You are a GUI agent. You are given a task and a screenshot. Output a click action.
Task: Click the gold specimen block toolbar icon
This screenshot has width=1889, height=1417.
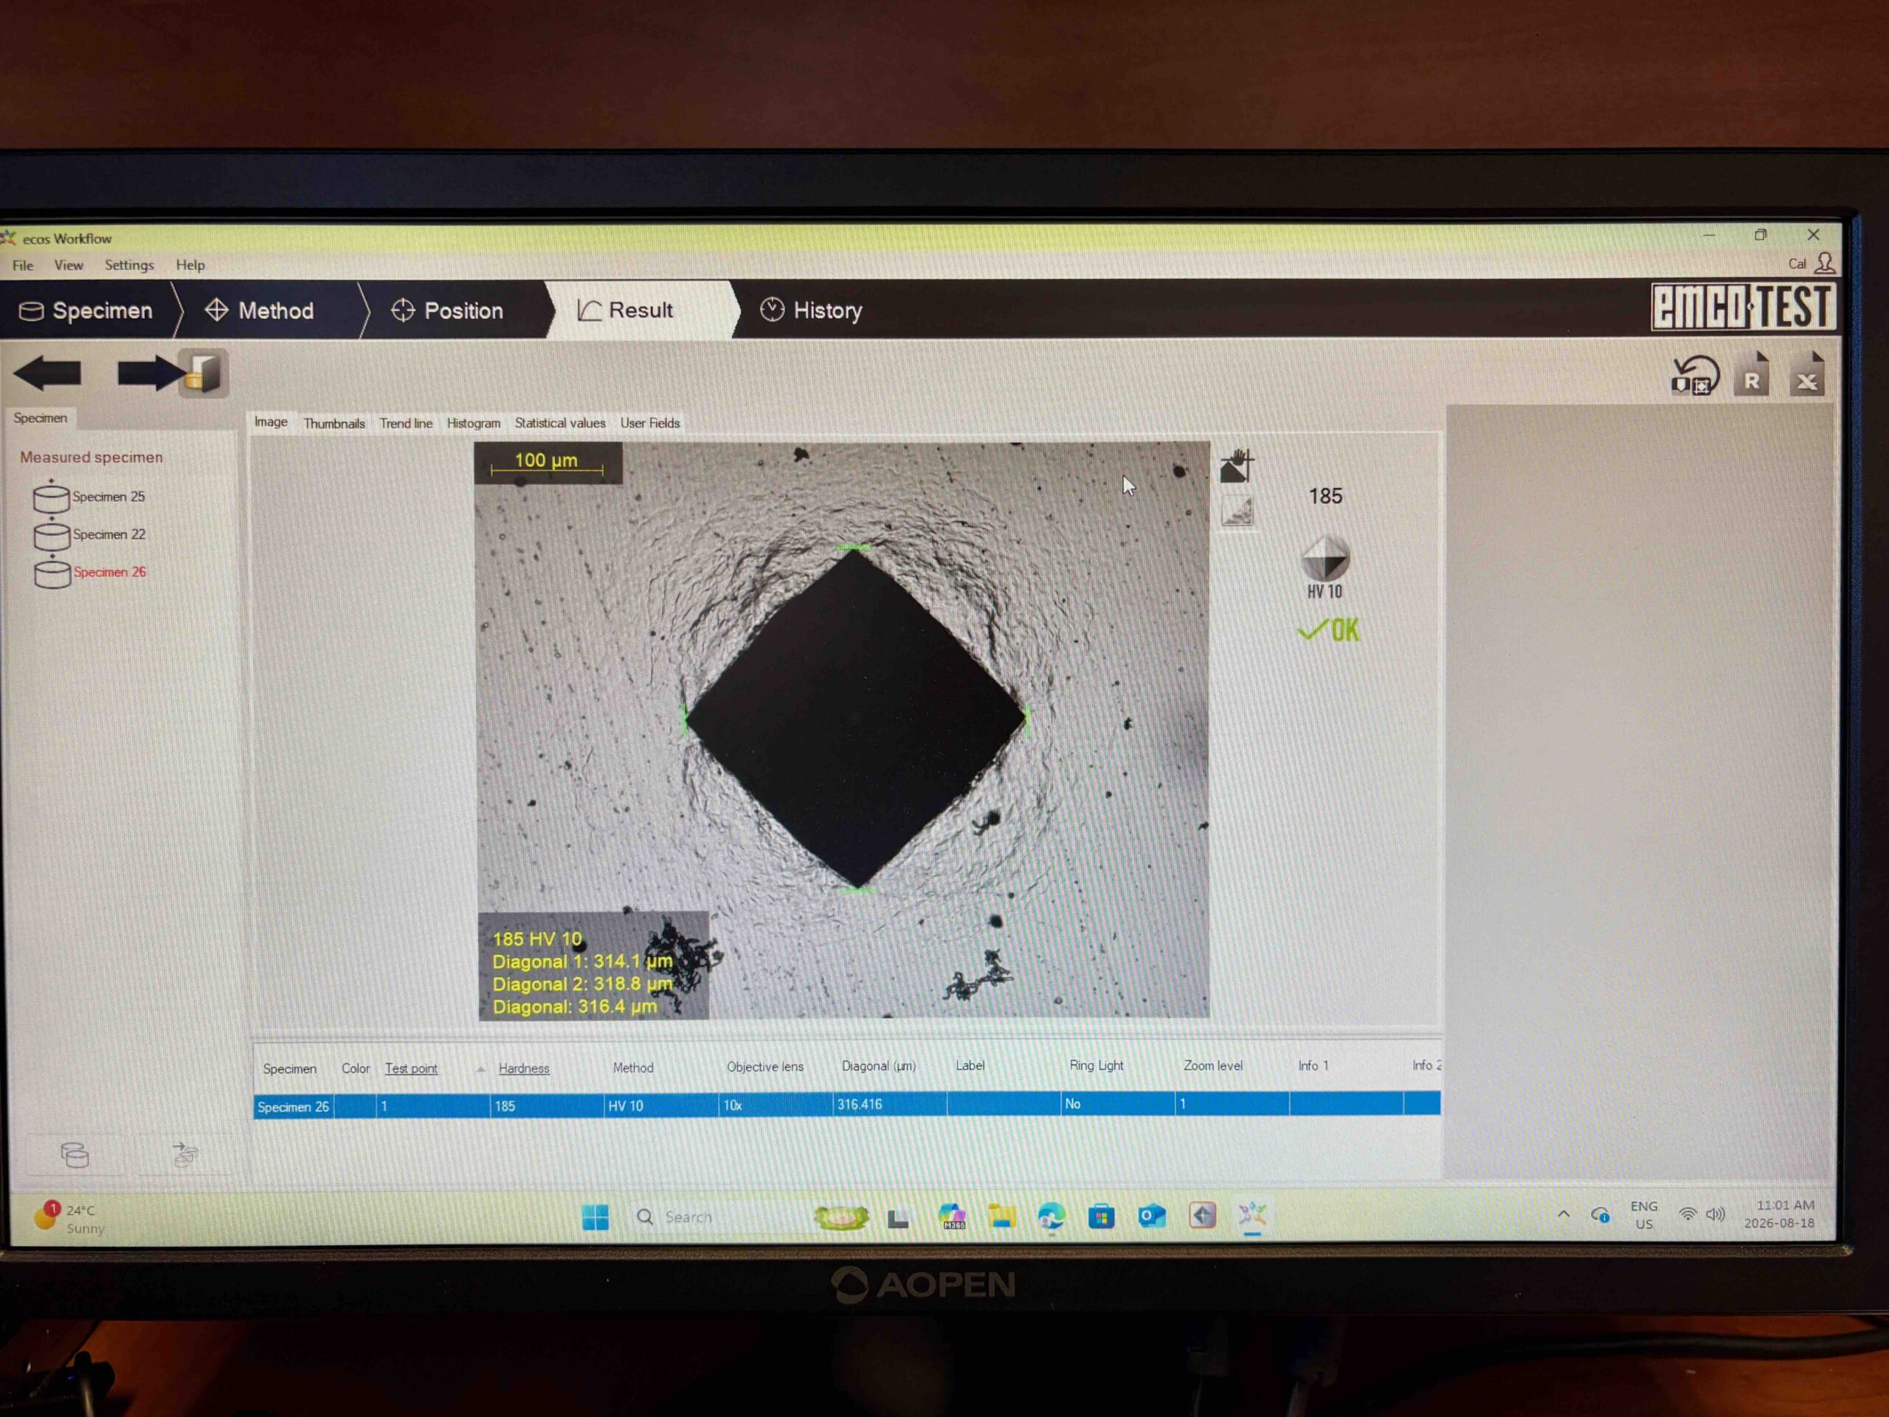tap(203, 373)
